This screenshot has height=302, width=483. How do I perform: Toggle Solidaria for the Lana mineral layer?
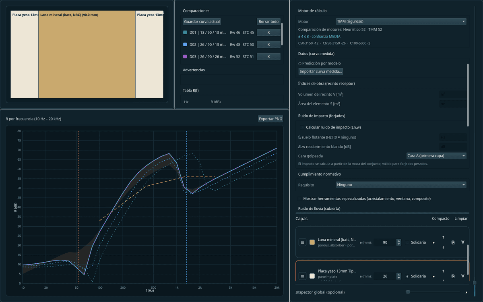click(408, 242)
